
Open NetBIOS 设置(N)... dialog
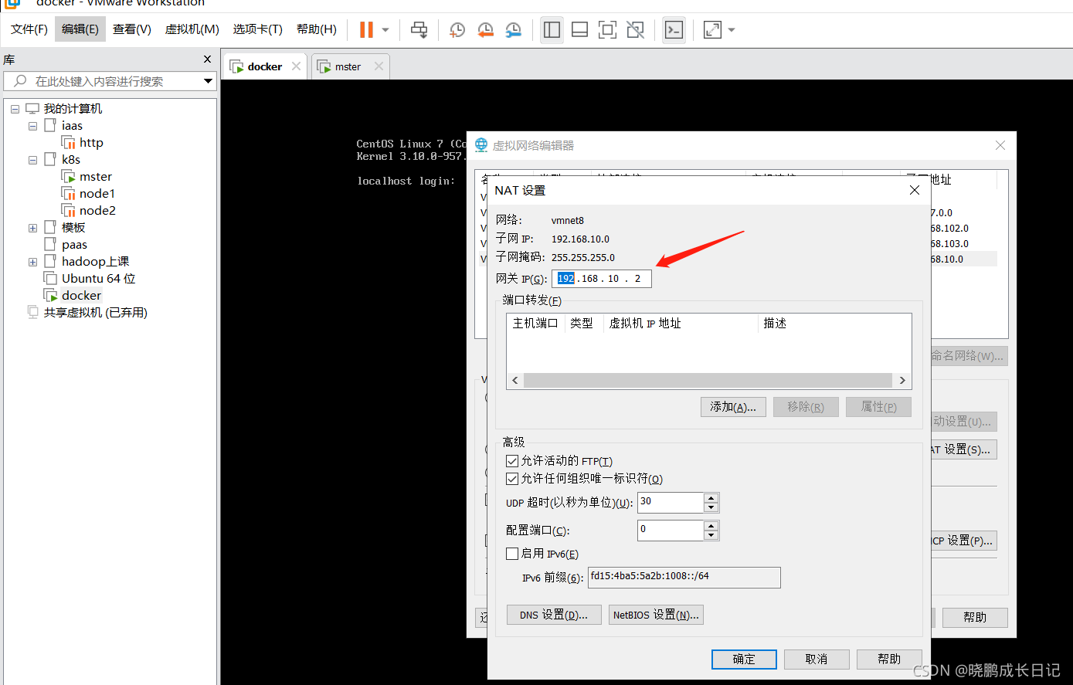point(656,615)
